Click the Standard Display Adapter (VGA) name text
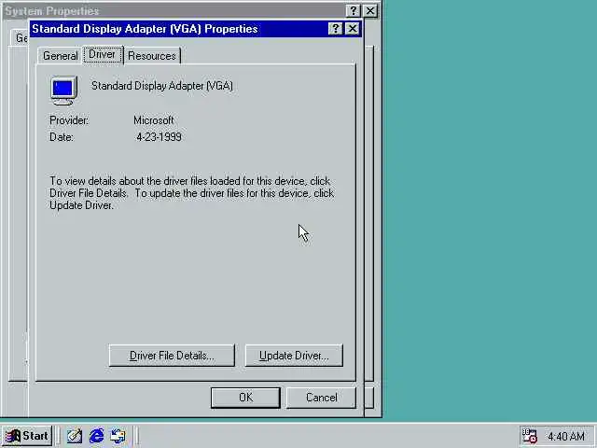Viewport: 597px width, 448px height. (162, 86)
